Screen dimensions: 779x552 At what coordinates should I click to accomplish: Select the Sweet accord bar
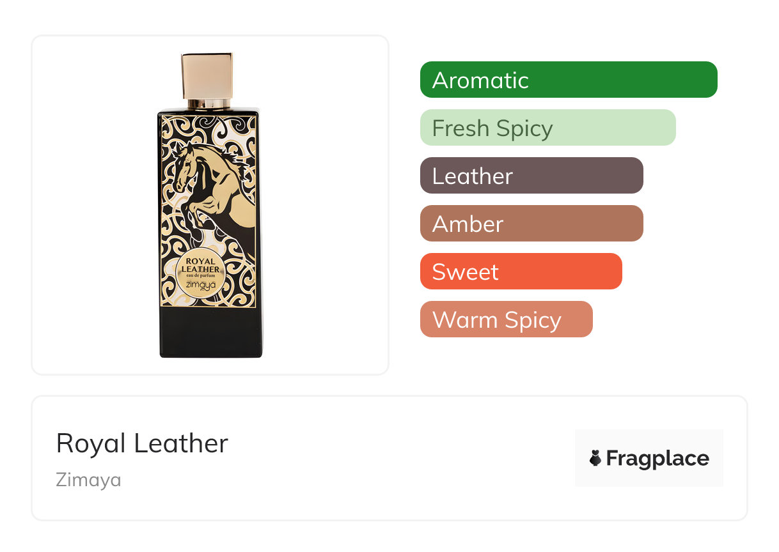tap(521, 272)
